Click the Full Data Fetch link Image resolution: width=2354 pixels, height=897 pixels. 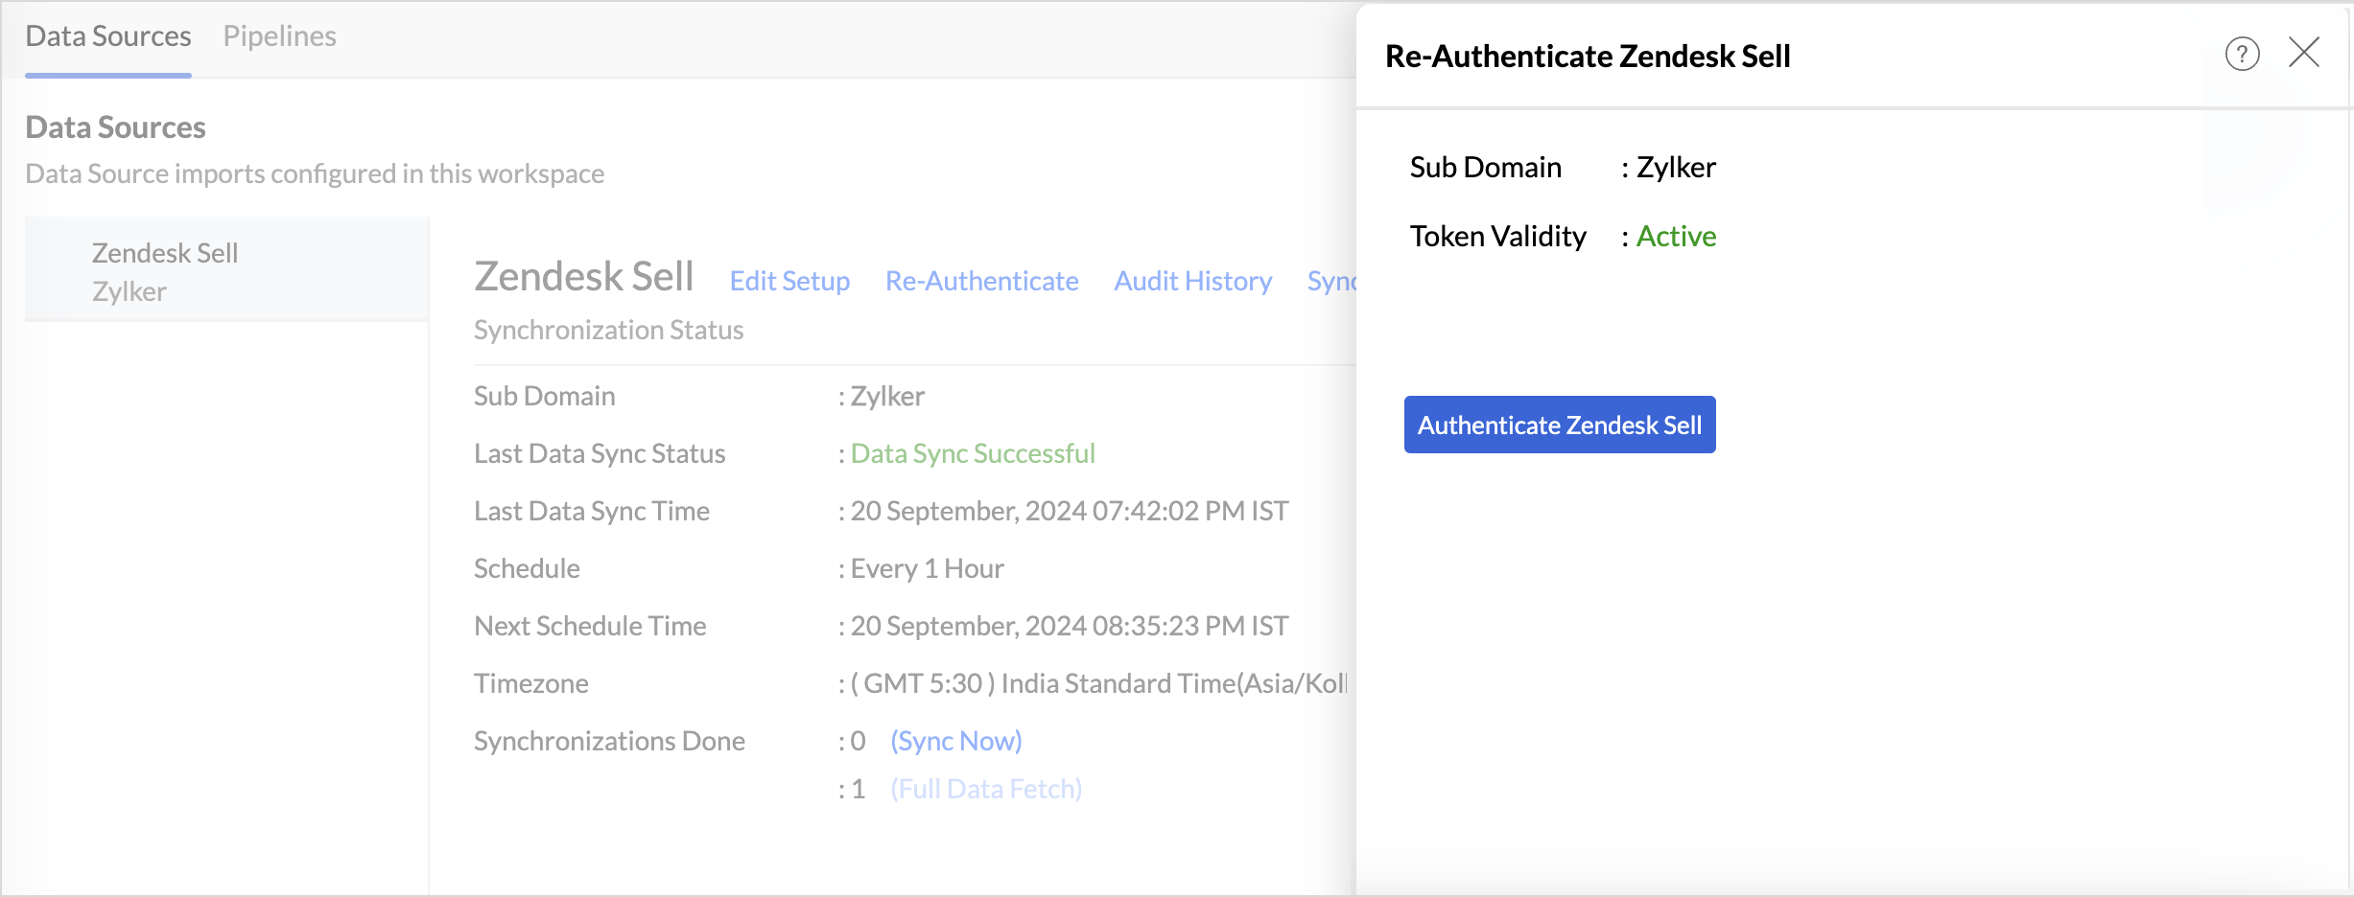[985, 789]
